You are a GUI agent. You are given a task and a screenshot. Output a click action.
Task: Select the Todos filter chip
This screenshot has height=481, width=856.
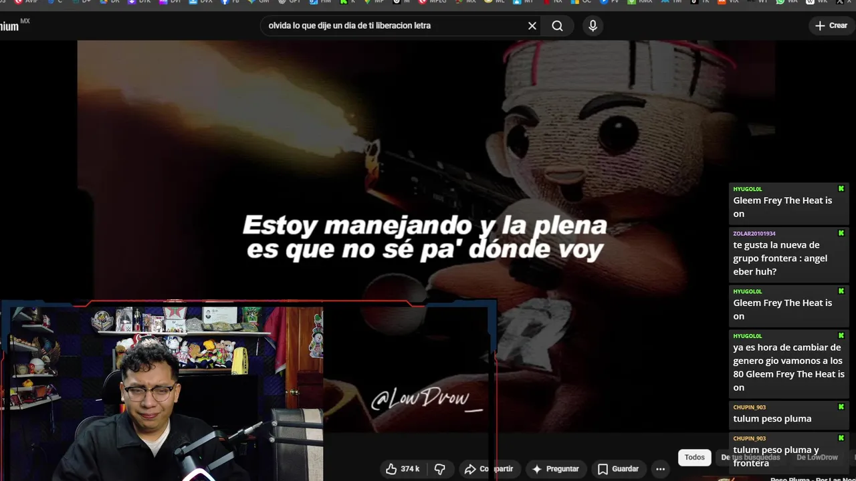coord(694,458)
